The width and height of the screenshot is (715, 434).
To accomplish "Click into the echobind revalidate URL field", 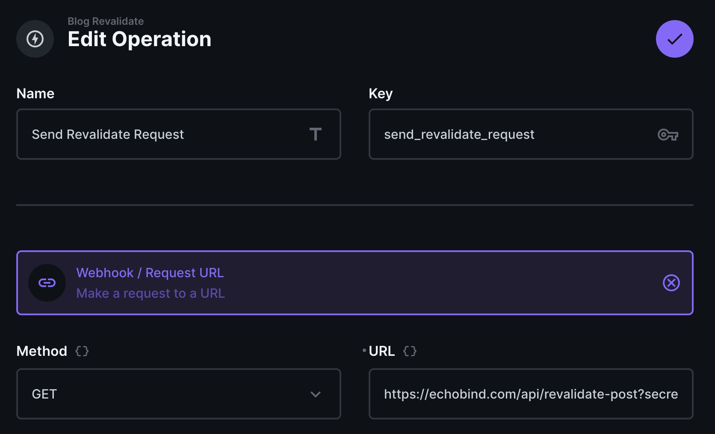I will [530, 394].
